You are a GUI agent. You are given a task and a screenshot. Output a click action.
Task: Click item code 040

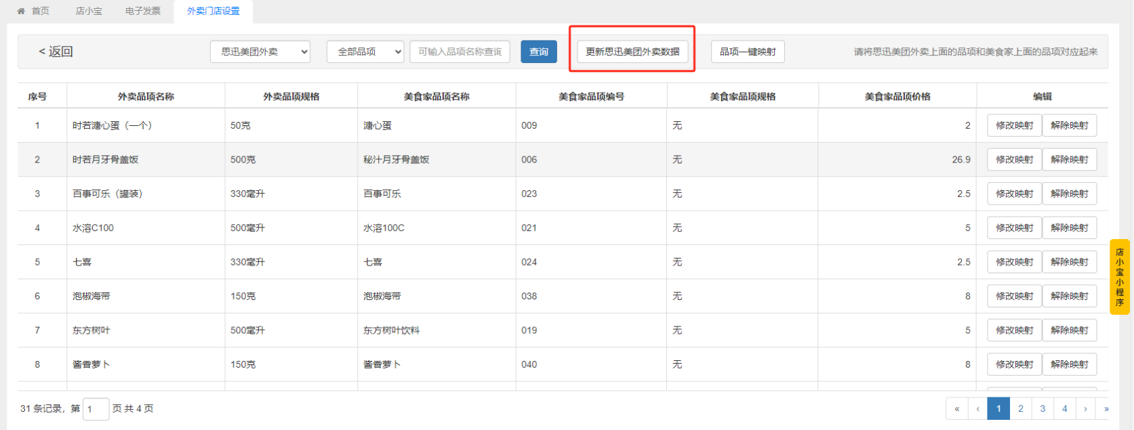(x=529, y=364)
